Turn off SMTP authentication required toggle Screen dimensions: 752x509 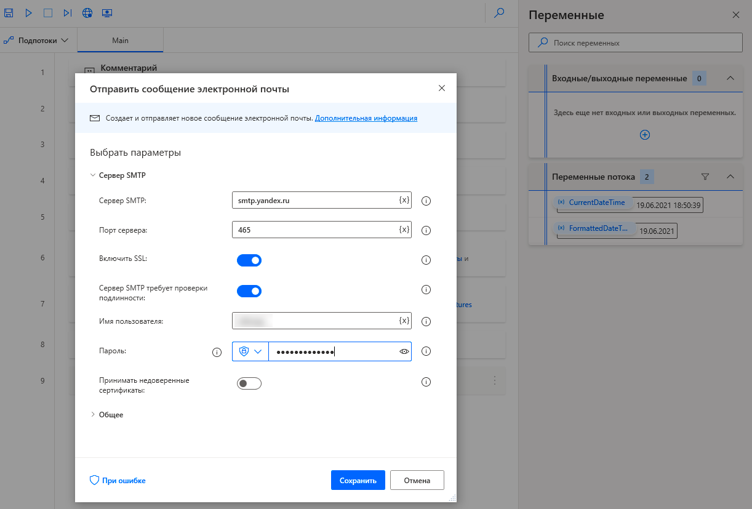click(x=249, y=291)
